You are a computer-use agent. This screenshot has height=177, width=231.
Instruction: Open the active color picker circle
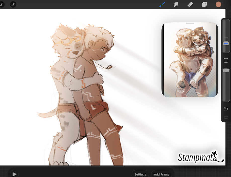[218, 5]
